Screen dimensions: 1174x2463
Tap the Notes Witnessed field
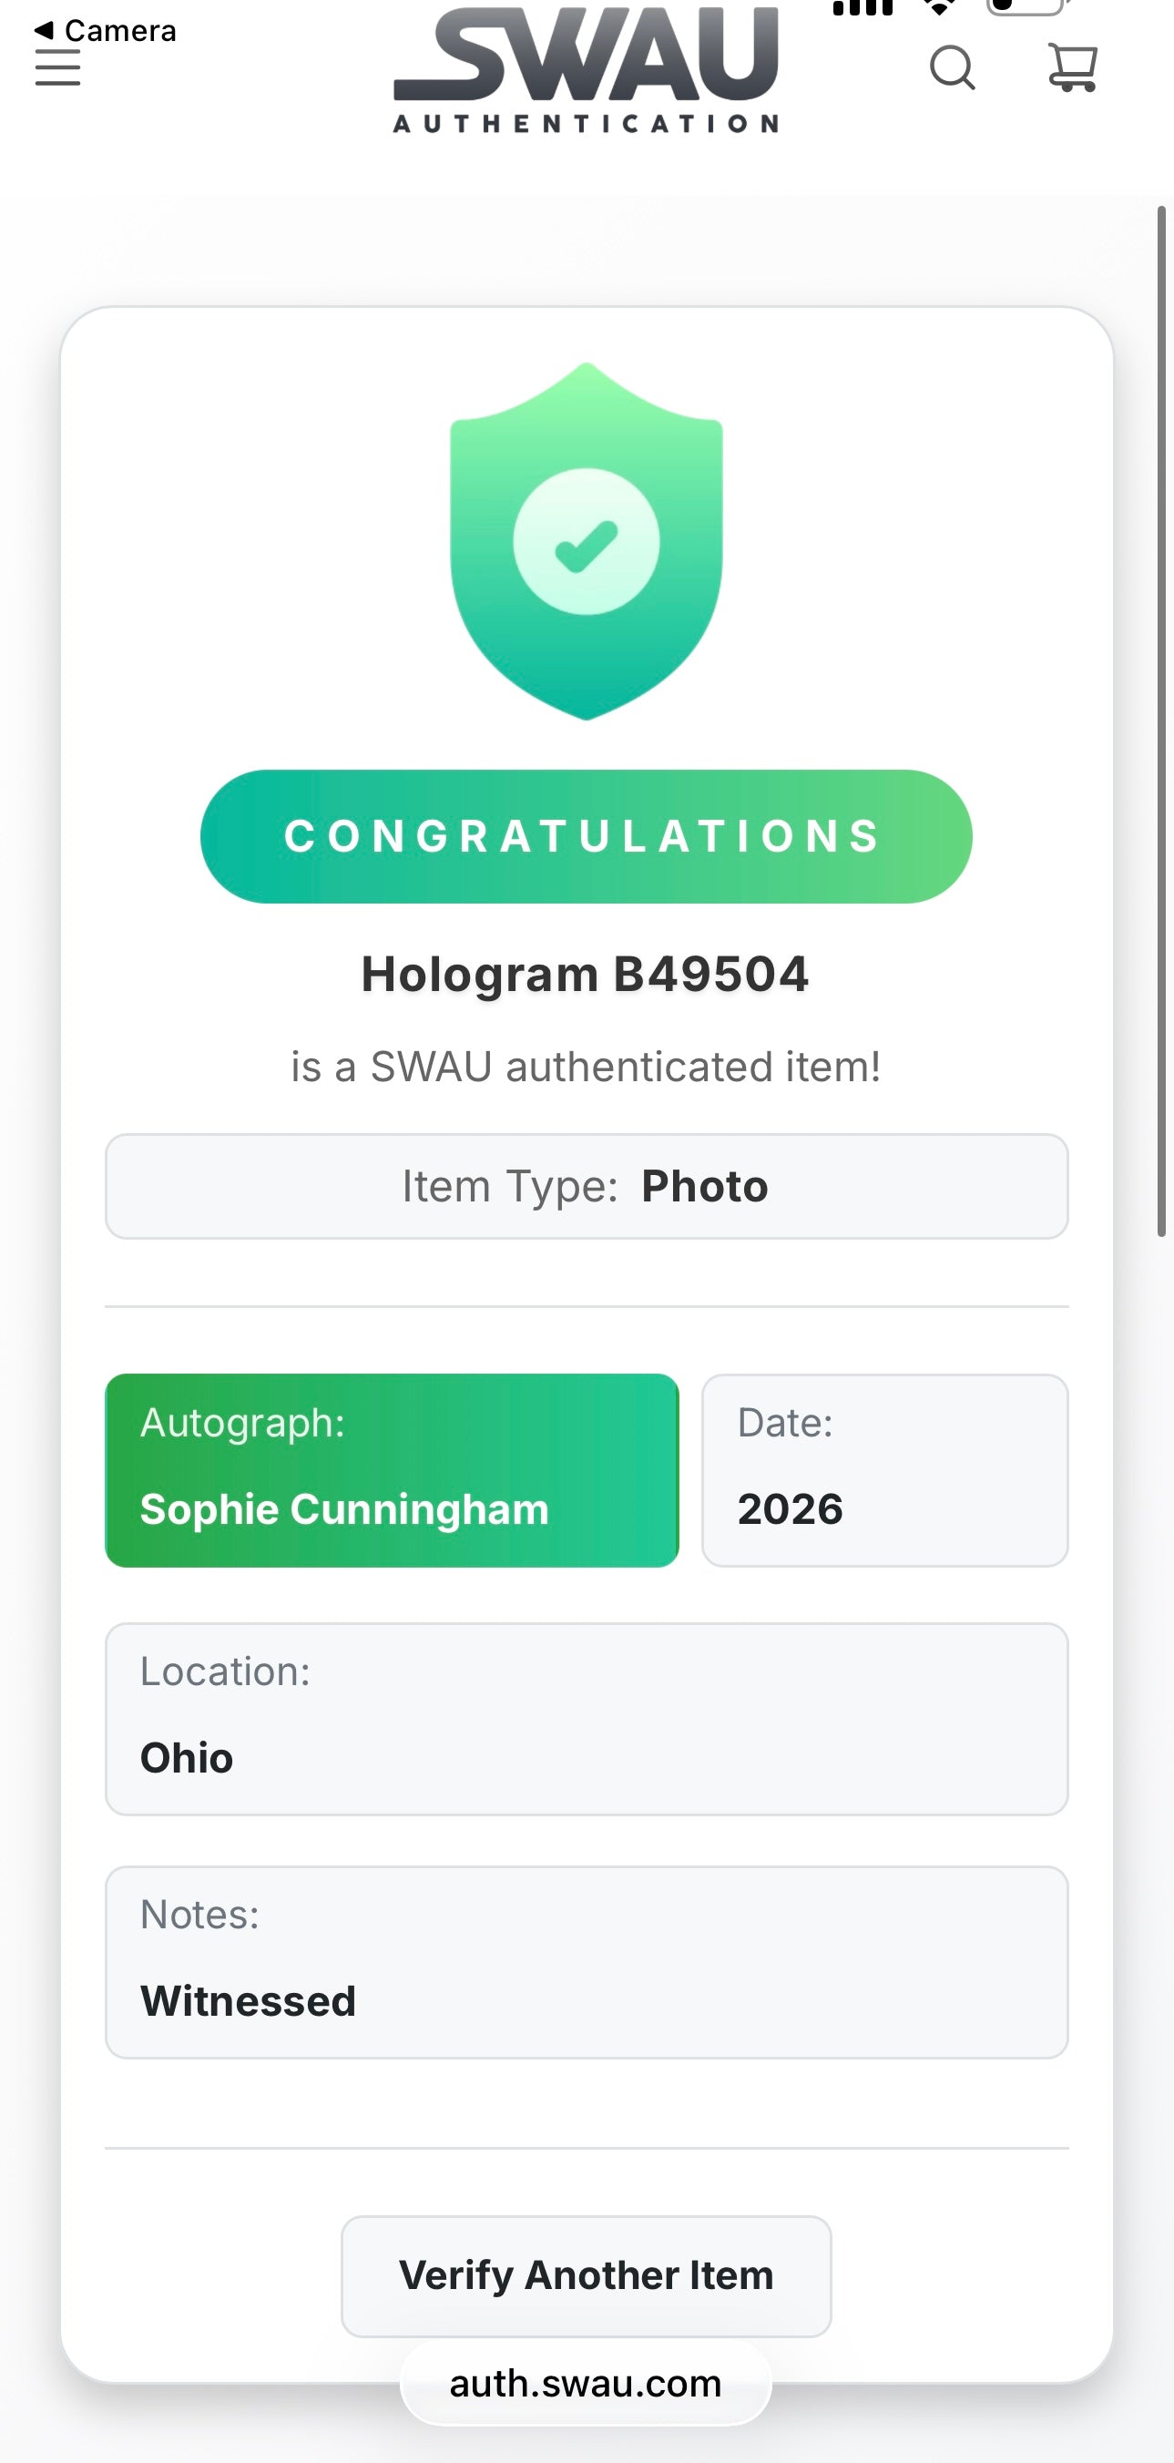(586, 1962)
